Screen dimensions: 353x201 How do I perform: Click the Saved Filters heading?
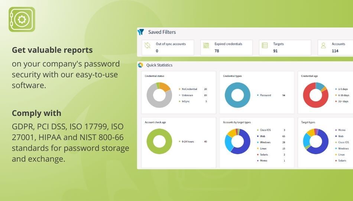tap(162, 32)
